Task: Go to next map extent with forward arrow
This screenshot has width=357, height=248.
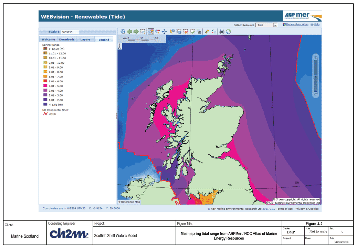Action: [x=136, y=32]
